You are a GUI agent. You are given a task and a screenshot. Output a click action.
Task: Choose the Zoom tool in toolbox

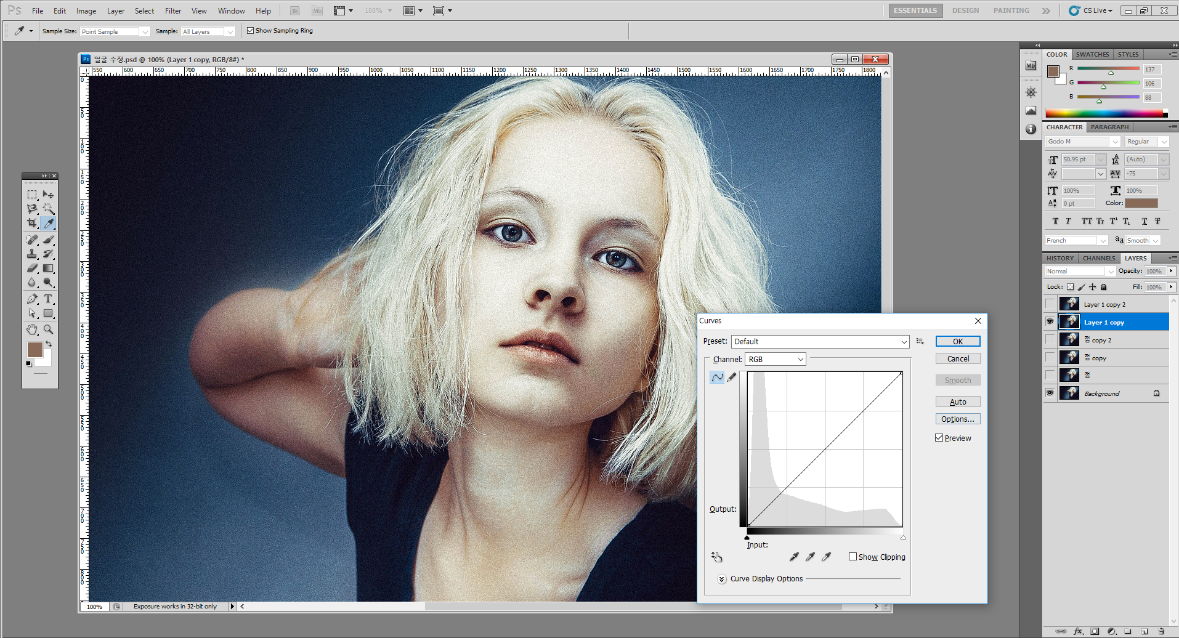48,329
